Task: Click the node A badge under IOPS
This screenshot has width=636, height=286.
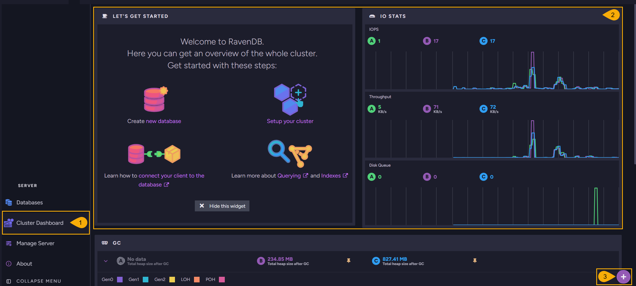Action: [371, 41]
